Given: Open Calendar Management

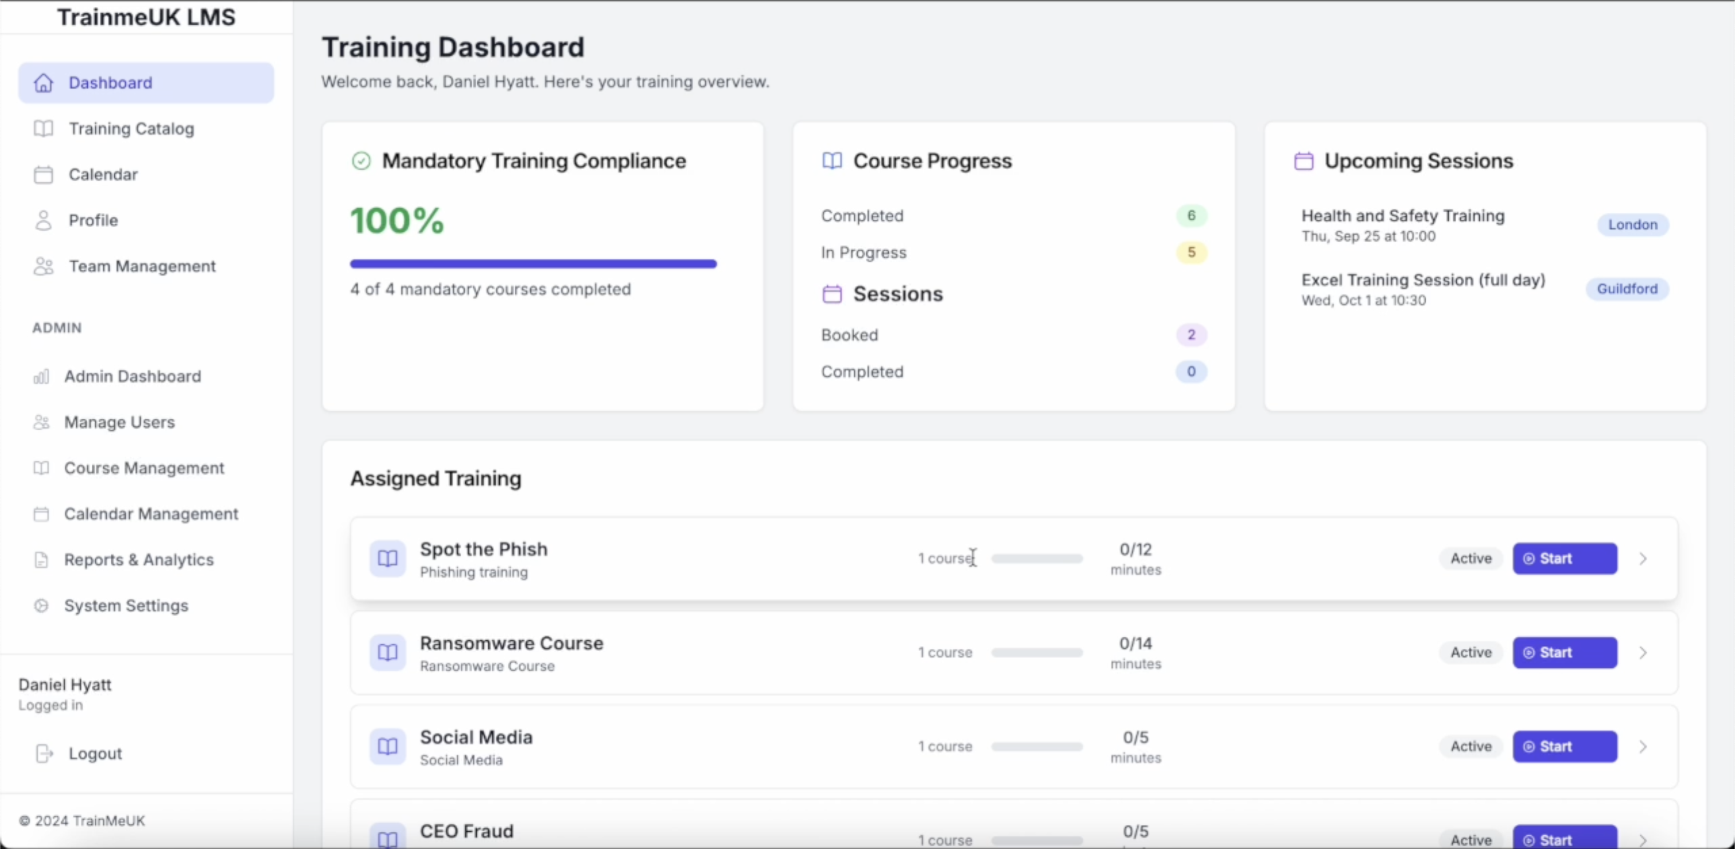Looking at the screenshot, I should (x=146, y=514).
